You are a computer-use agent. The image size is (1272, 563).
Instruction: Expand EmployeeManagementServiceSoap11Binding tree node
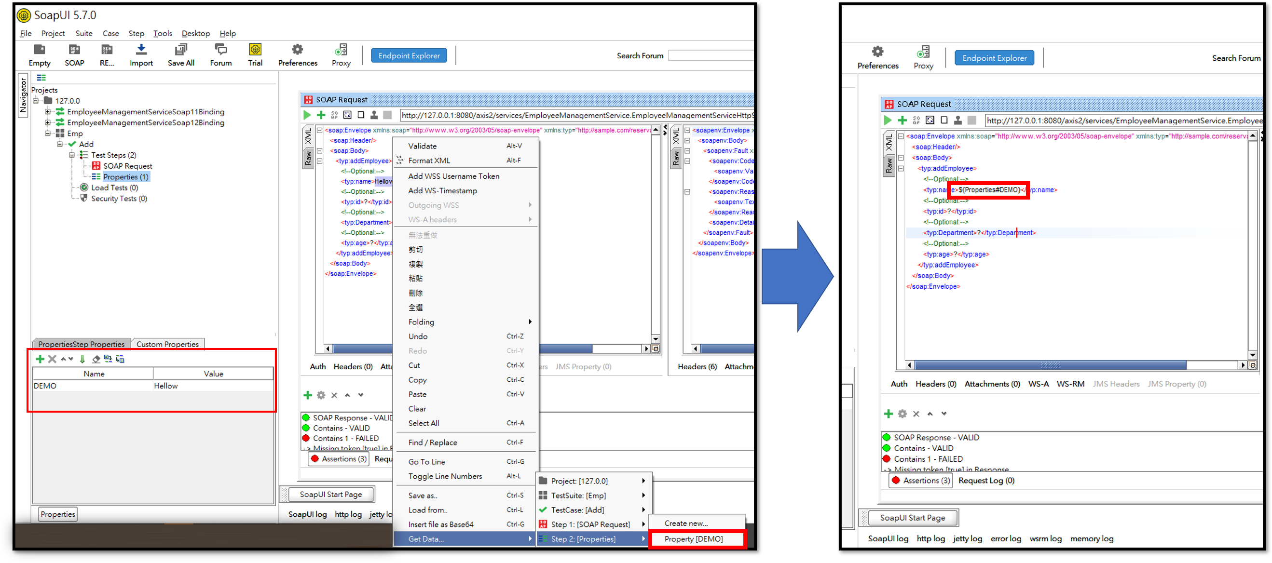(48, 111)
